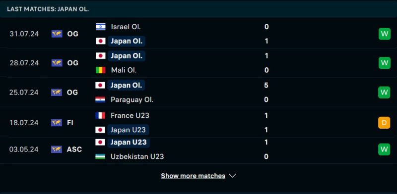Click the Israel flag icon
Image resolution: width=397 pixels, height=194 pixels.
pos(101,27)
